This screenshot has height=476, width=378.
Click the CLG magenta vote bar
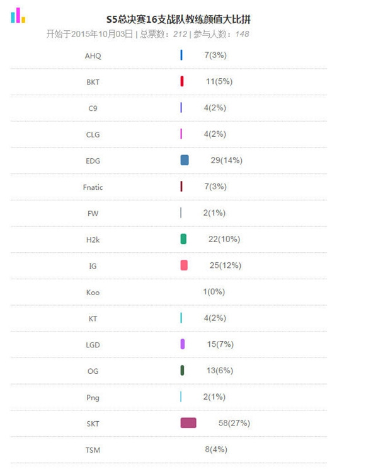click(x=181, y=134)
